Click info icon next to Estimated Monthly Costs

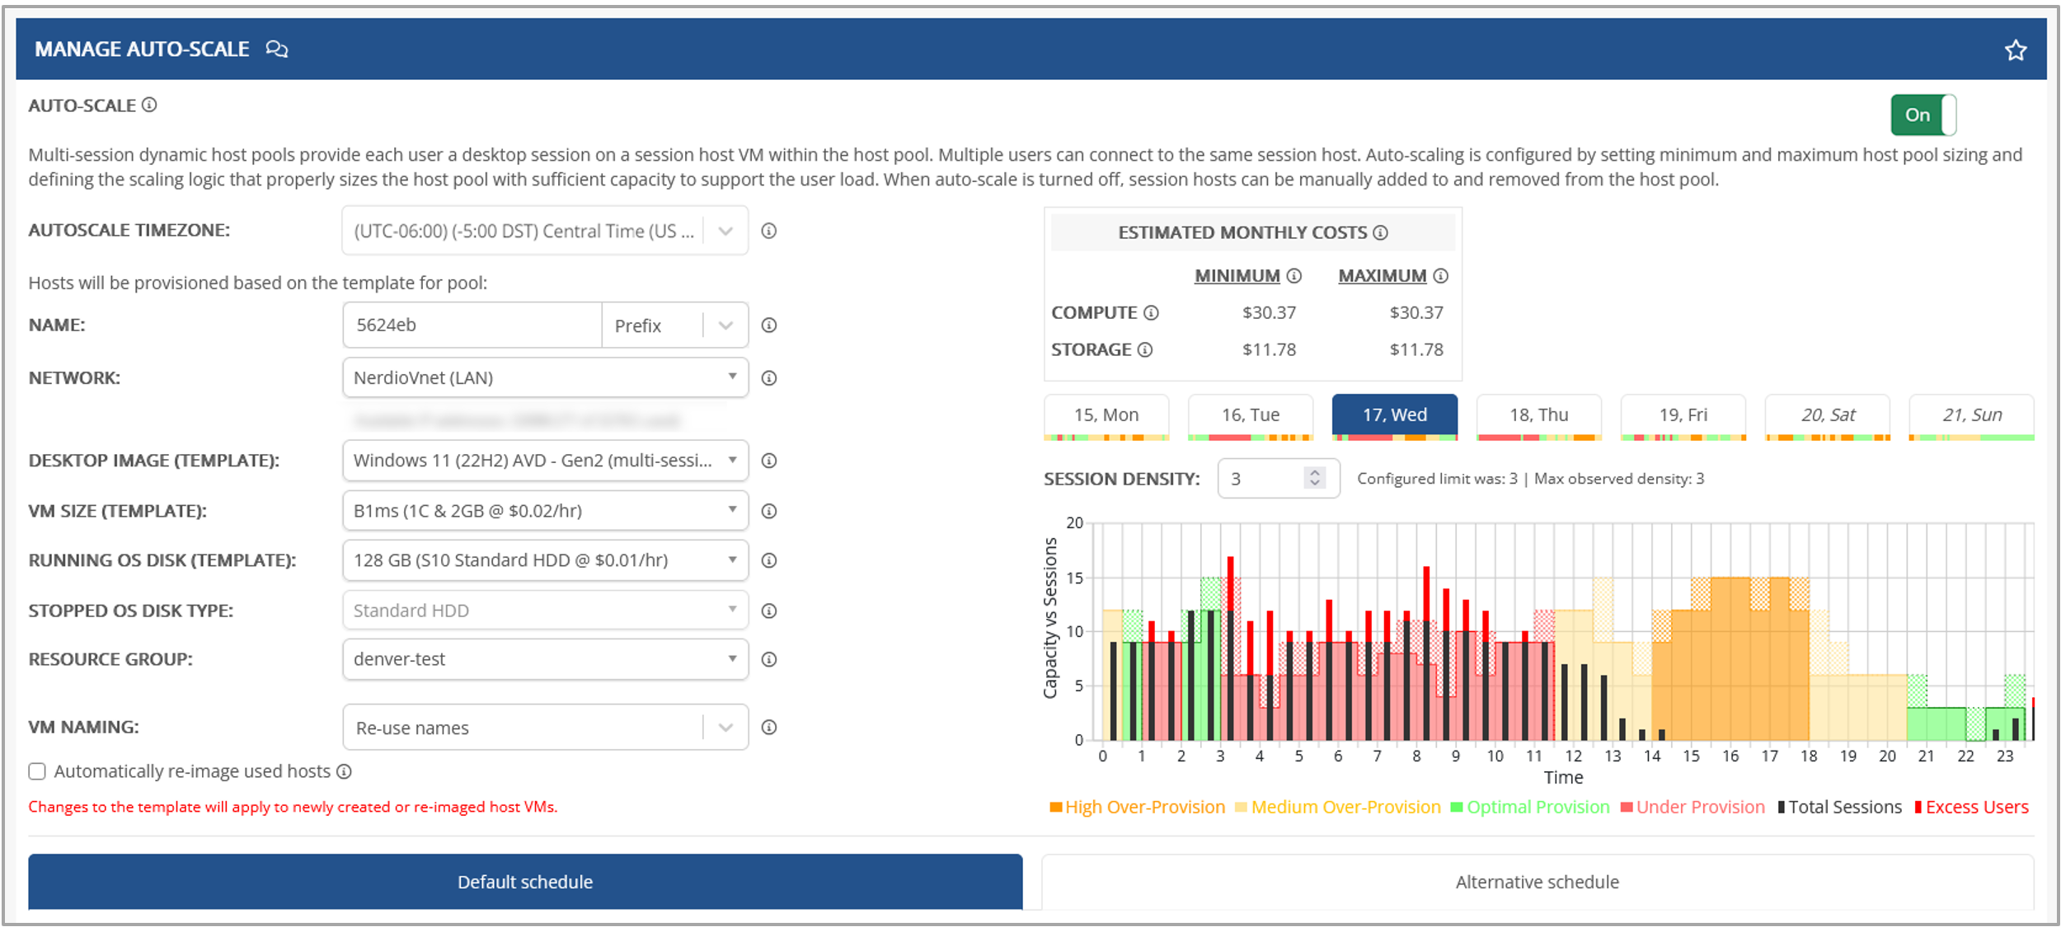pyautogui.click(x=1380, y=233)
